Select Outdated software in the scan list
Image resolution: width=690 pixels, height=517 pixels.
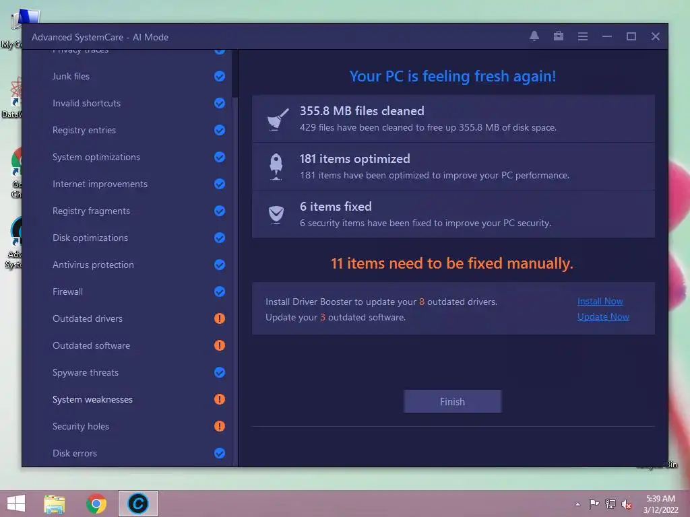coord(91,345)
